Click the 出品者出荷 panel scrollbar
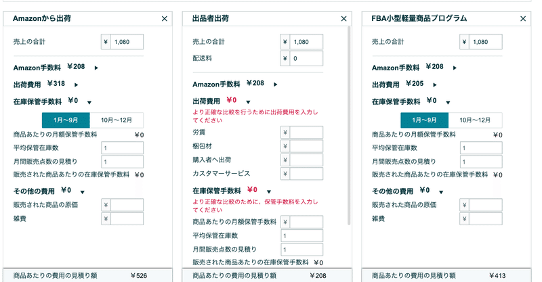Viewport: 542px width, 282px height. click(x=349, y=126)
